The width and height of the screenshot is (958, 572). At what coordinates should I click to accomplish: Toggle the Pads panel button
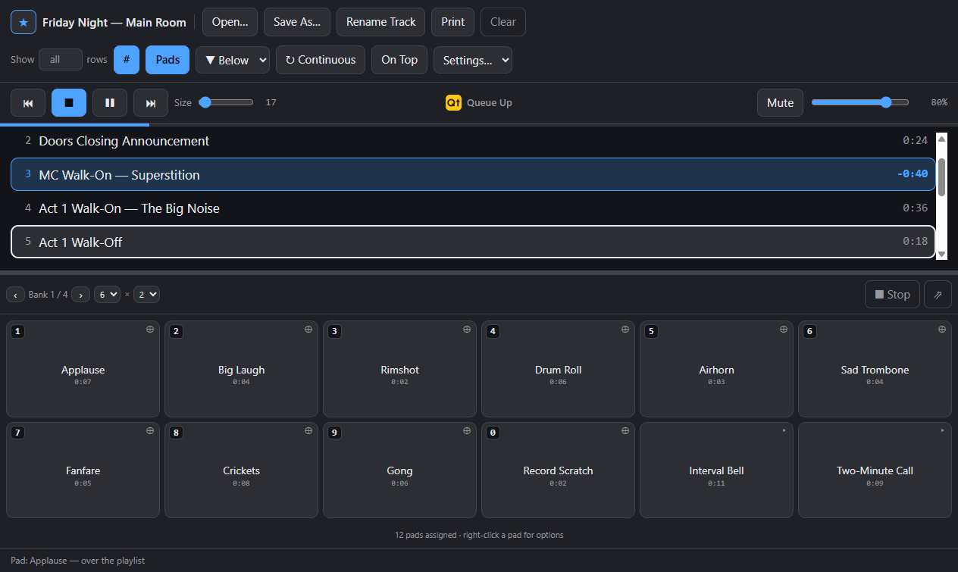coord(167,60)
